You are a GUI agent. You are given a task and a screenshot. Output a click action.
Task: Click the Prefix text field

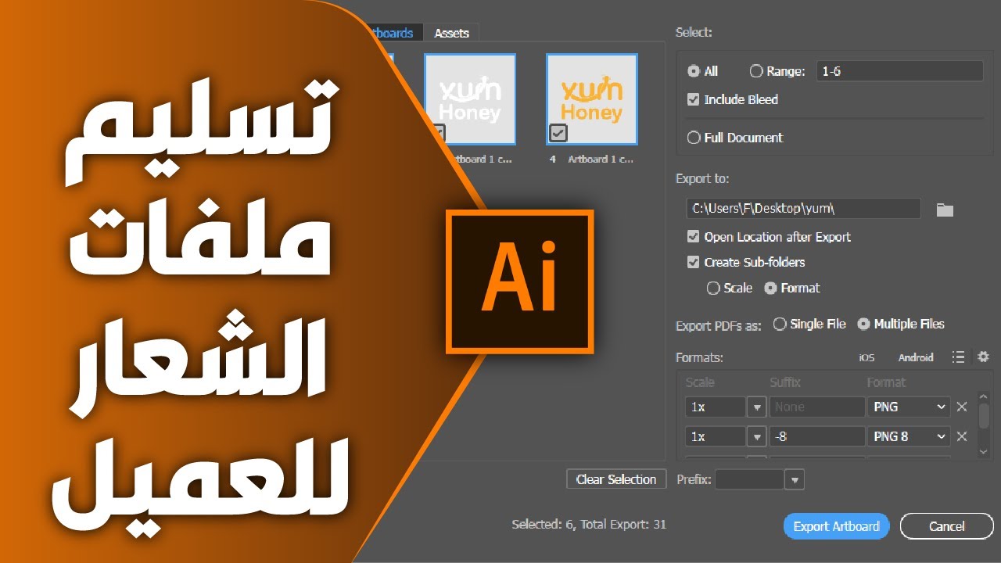pos(750,479)
